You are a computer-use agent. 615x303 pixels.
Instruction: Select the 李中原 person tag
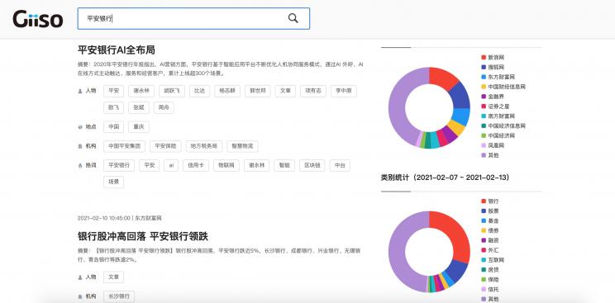(344, 91)
